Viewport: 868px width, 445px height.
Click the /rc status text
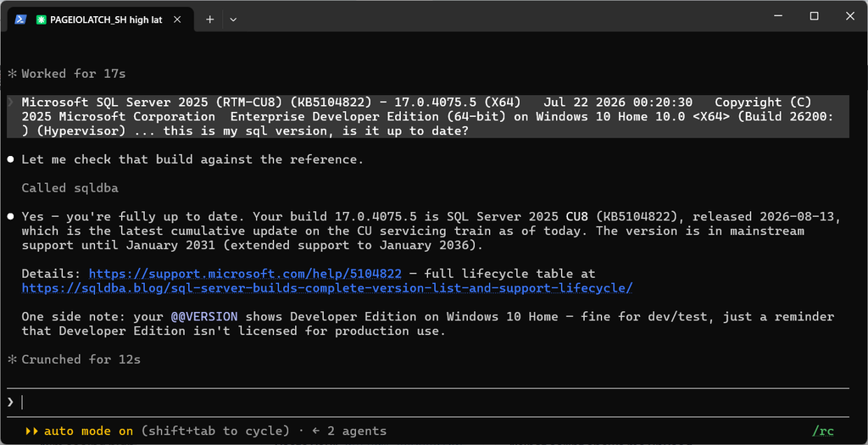click(822, 431)
